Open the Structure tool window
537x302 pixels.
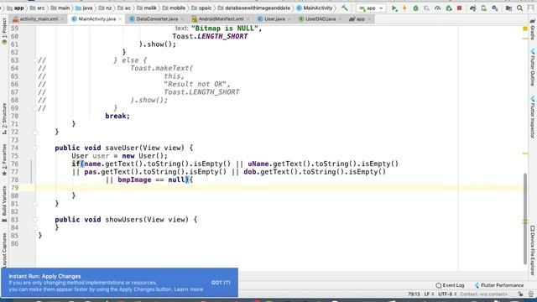(4, 118)
